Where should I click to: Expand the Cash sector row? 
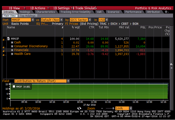[x=12, y=42]
